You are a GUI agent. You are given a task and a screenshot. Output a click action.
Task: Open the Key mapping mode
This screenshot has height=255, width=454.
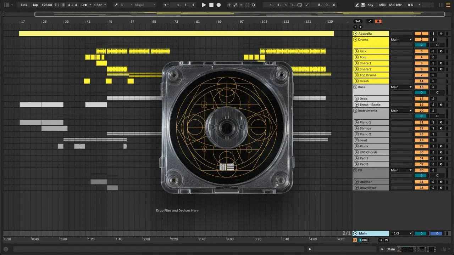(370, 5)
